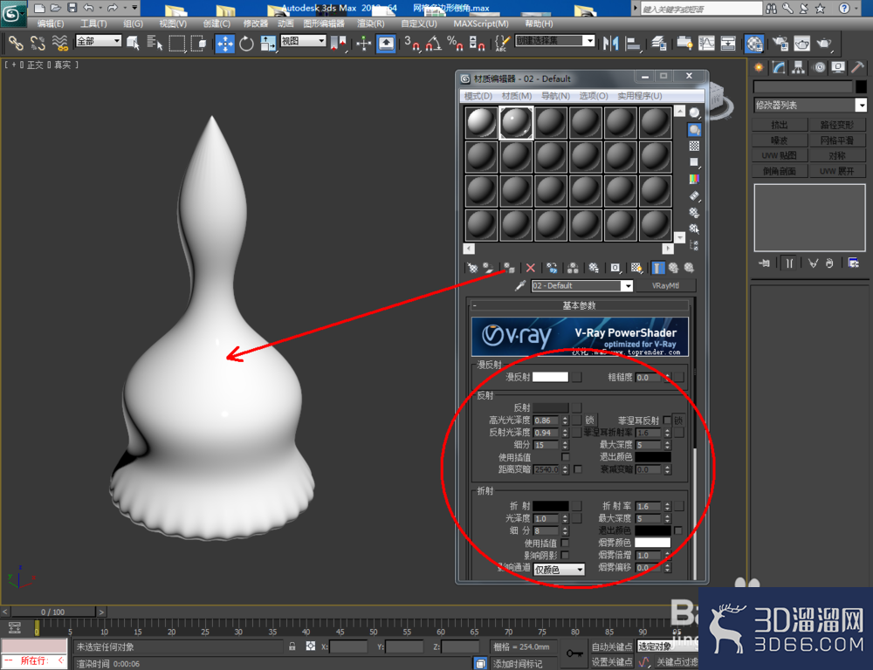Open Select by Name list icon

(x=155, y=43)
